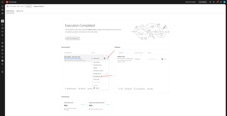This screenshot has height=116, width=227.
Task: Open ellipsis menu for Deploy to Dev pipeline
Action: coord(165,59)
